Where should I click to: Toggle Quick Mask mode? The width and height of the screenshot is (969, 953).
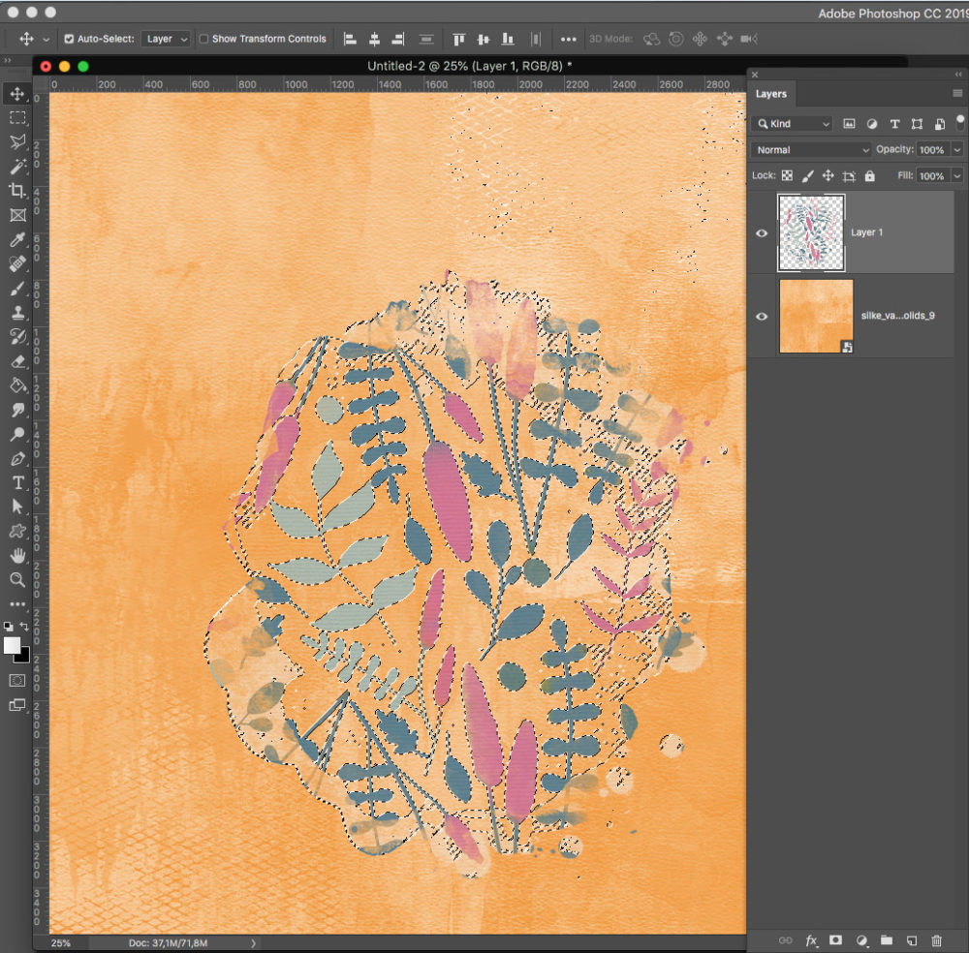pyautogui.click(x=17, y=680)
